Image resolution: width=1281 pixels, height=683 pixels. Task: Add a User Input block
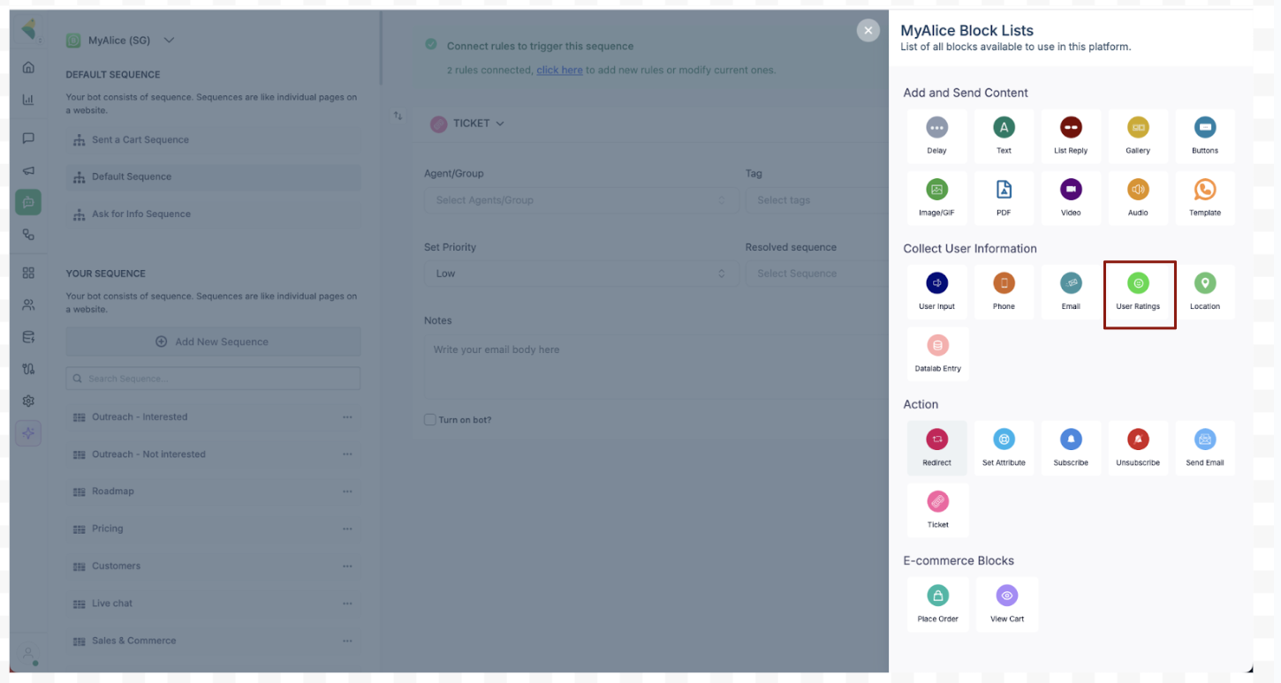pos(936,292)
